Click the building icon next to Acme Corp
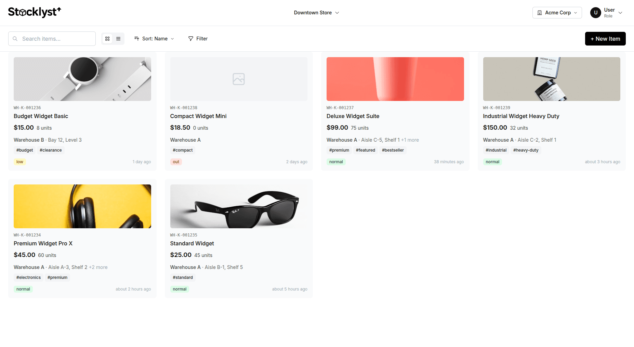 (540, 12)
